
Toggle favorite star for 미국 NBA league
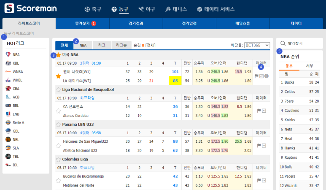pyautogui.click(x=59, y=55)
